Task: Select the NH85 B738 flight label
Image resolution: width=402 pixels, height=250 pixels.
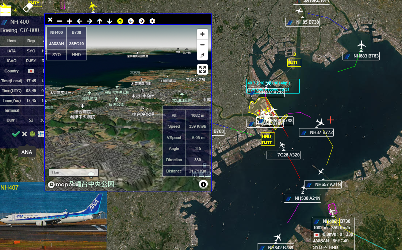Action: click(303, 22)
